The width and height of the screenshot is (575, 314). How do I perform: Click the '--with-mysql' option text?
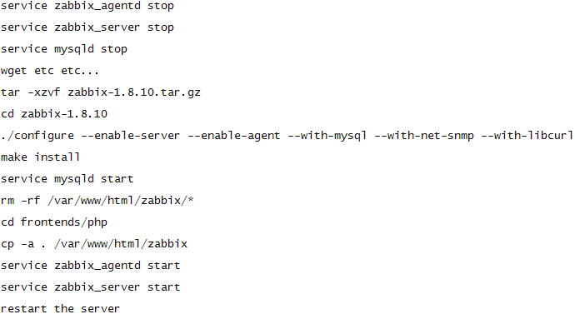point(327,136)
